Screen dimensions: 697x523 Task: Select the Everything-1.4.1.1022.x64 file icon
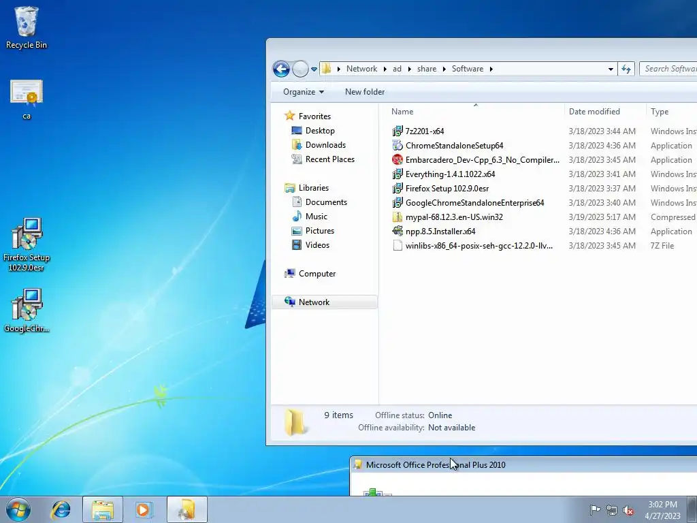coord(398,174)
